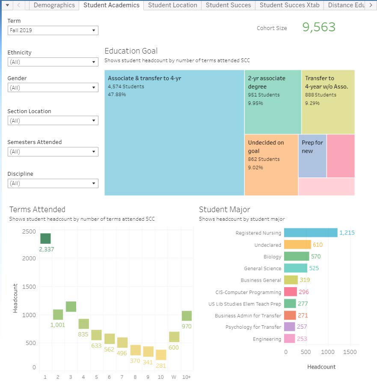Select the 370 headcount mark
The width and height of the screenshot is (377, 384).
click(x=136, y=350)
